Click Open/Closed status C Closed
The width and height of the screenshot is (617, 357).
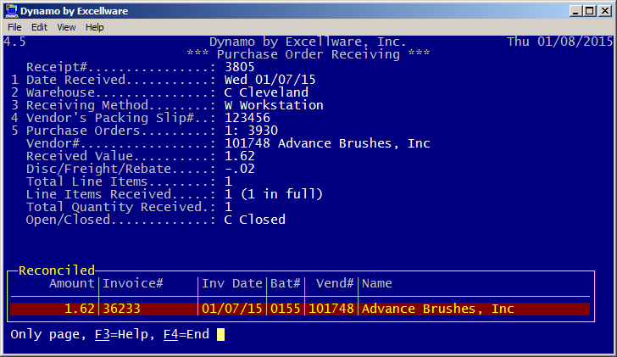255,220
